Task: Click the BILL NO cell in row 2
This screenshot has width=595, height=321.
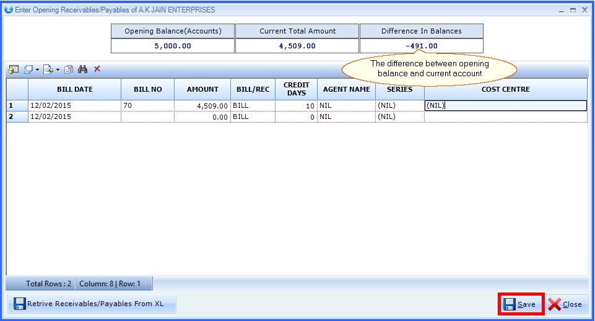Action: coord(147,117)
